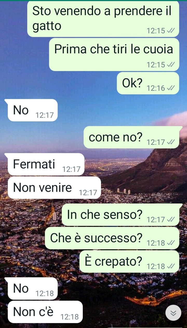Tap the scroll-to-bottom double chevron button
187x328 pixels.
pos(173,313)
